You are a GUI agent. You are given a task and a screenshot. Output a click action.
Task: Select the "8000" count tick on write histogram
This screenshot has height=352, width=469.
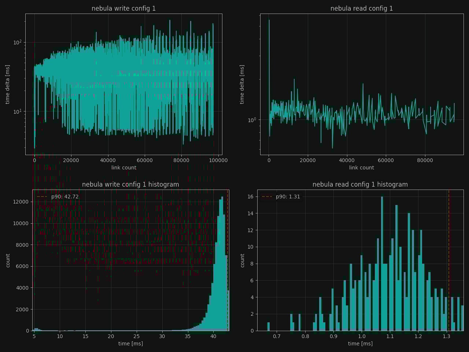coord(23,245)
